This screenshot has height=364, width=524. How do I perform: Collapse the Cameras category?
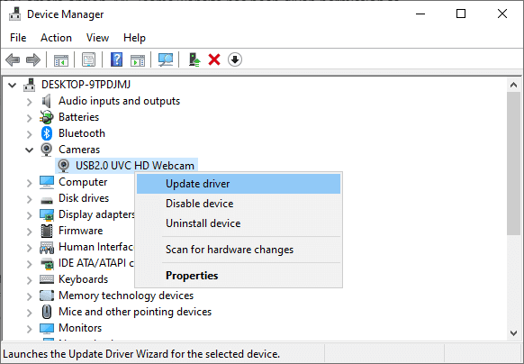click(30, 150)
